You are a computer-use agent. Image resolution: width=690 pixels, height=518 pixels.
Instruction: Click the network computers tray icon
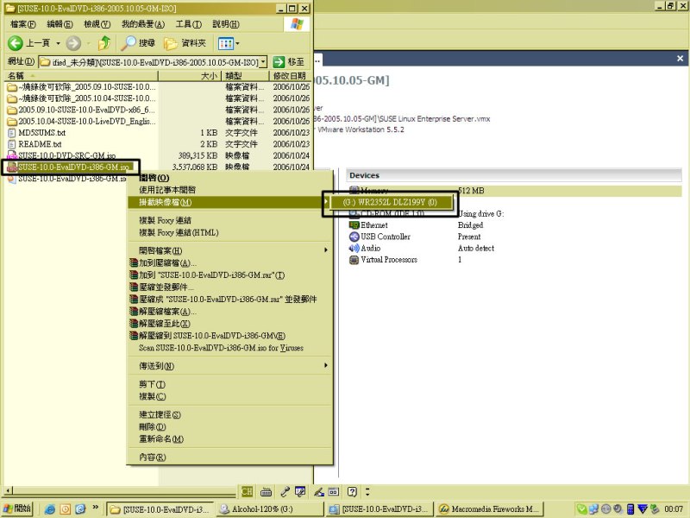click(593, 509)
